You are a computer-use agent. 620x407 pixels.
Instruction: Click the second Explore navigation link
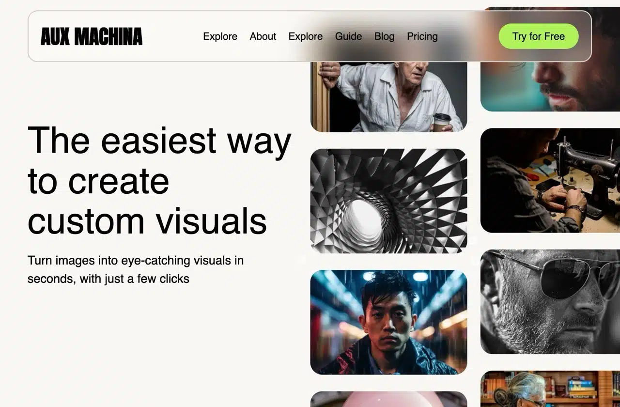(x=306, y=36)
